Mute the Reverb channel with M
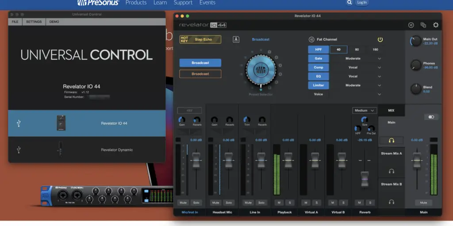The width and height of the screenshot is (453, 226). point(359,203)
